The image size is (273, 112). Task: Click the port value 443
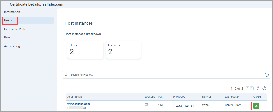click(160, 105)
